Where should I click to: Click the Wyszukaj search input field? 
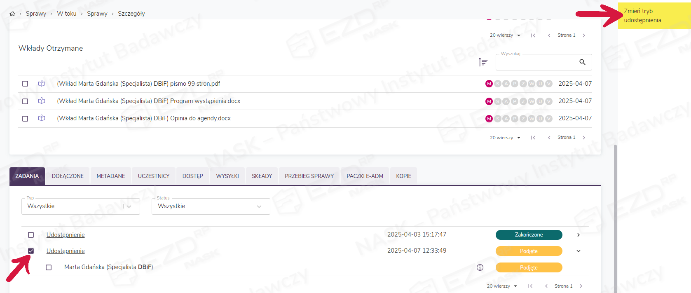[x=536, y=62]
